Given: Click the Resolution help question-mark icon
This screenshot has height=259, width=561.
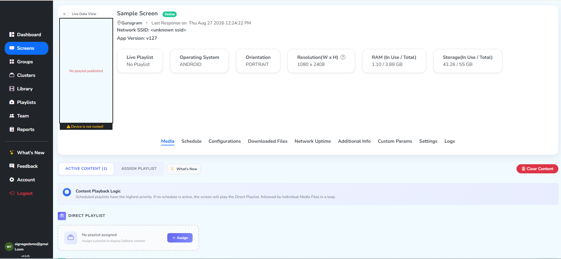Looking at the screenshot, I should [x=343, y=57].
